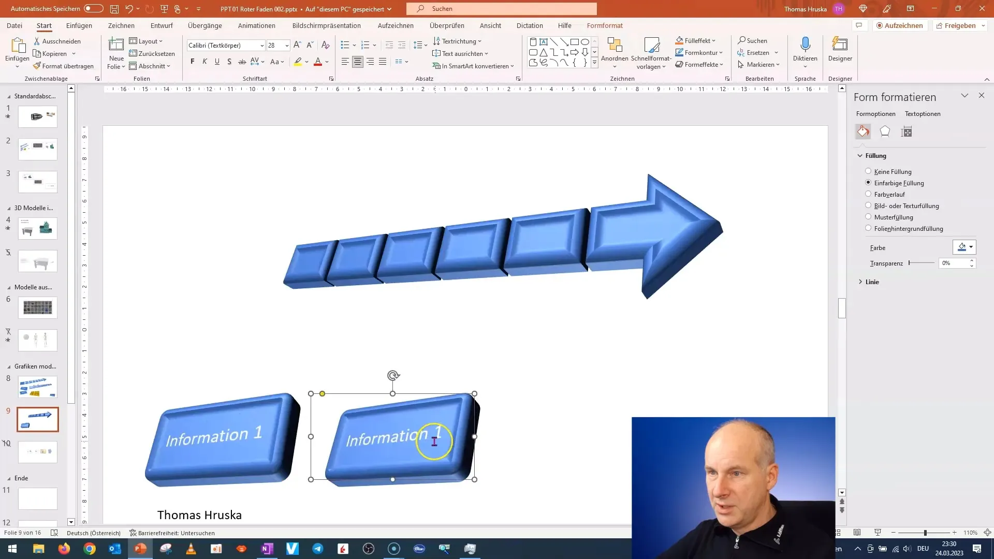Viewport: 994px width, 559px height.
Task: Select Keine Füllung radio button
Action: pos(868,171)
